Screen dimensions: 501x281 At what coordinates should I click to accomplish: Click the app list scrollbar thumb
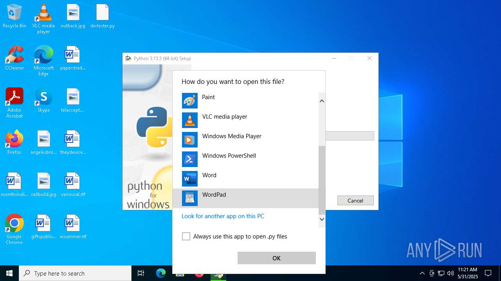(322, 180)
